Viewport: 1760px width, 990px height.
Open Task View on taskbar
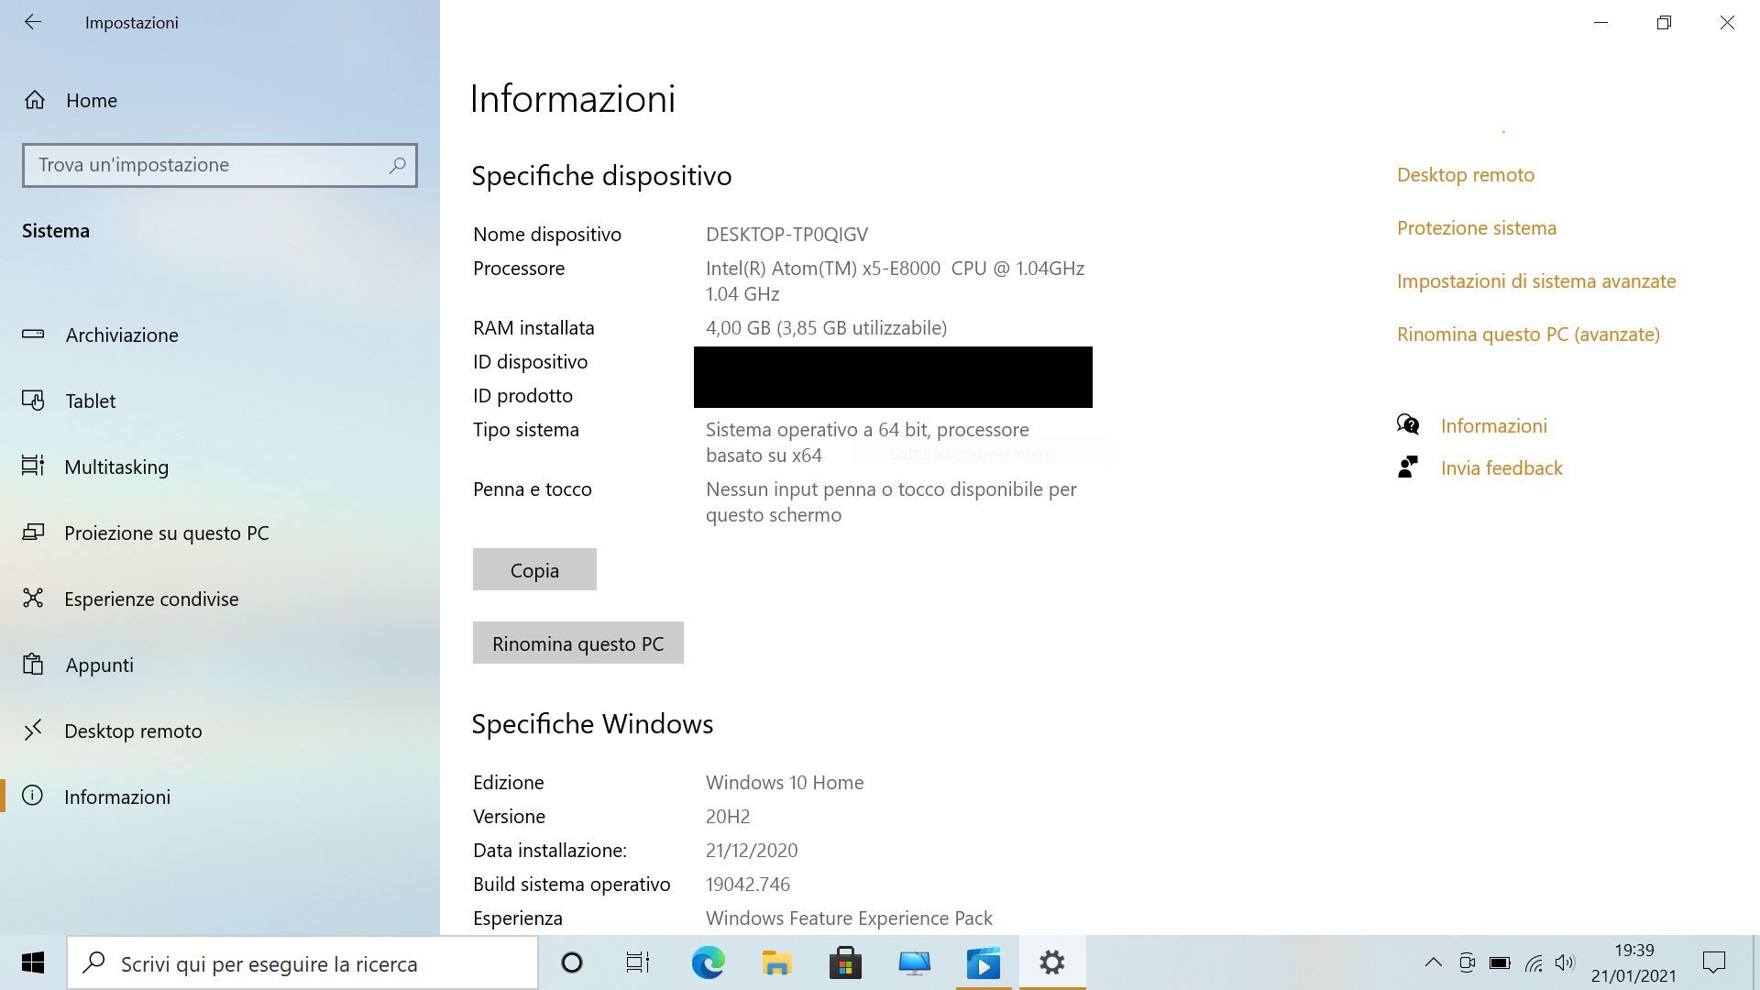click(x=638, y=962)
